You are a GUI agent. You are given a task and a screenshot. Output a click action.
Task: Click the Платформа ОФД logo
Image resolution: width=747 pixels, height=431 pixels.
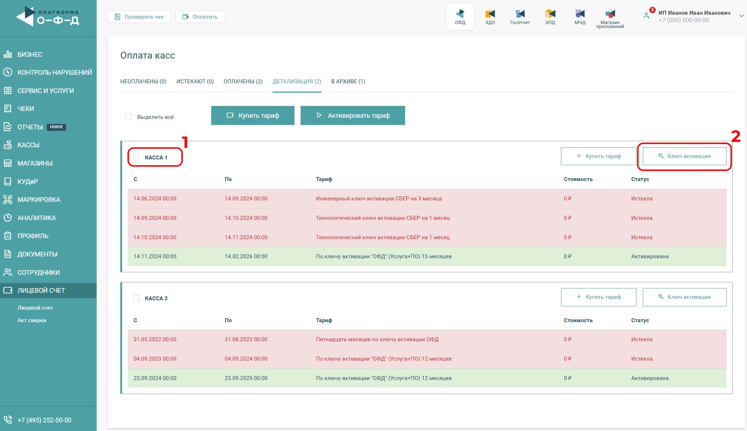pos(47,17)
